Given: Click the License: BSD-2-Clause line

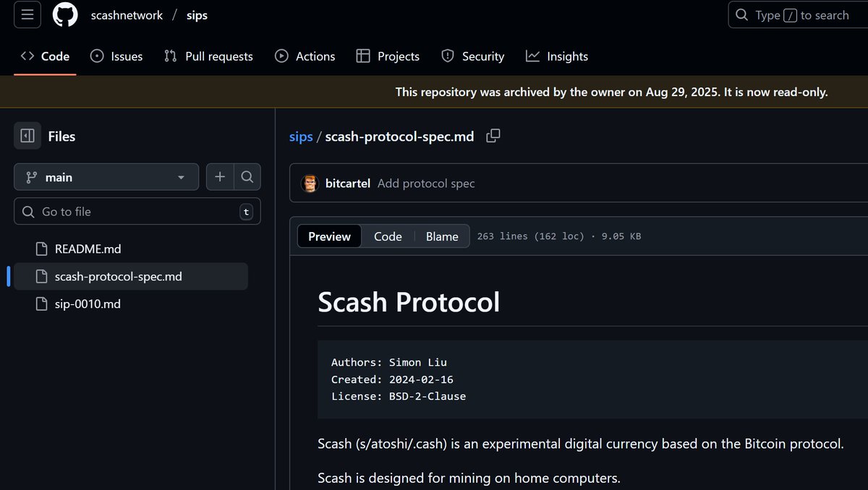Looking at the screenshot, I should (x=399, y=396).
